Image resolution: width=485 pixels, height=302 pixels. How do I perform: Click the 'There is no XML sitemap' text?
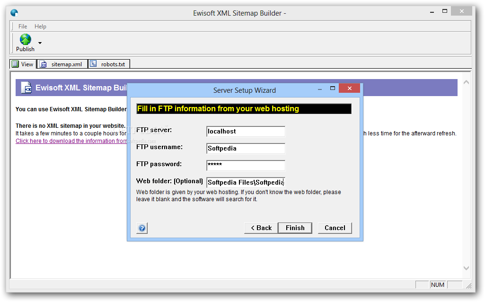[x=70, y=125]
